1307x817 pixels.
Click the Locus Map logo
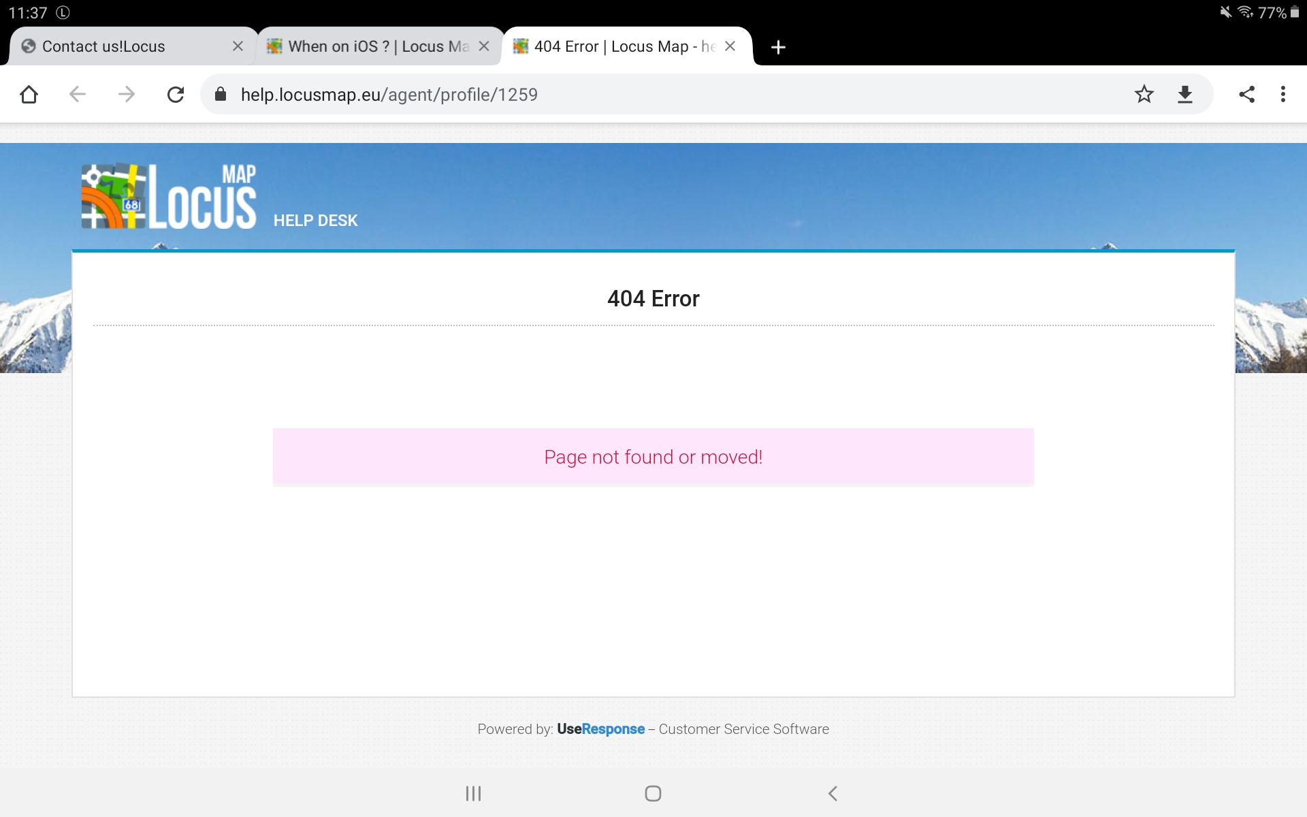tap(169, 196)
